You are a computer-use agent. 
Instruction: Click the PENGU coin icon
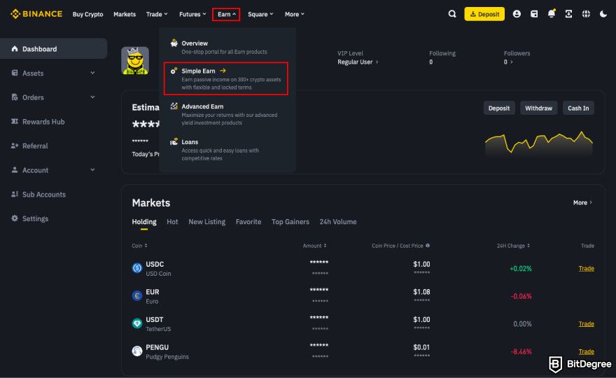[x=137, y=351]
